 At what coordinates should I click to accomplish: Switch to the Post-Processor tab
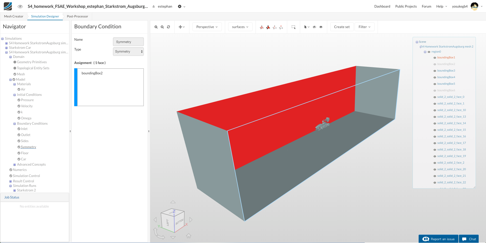click(x=77, y=16)
